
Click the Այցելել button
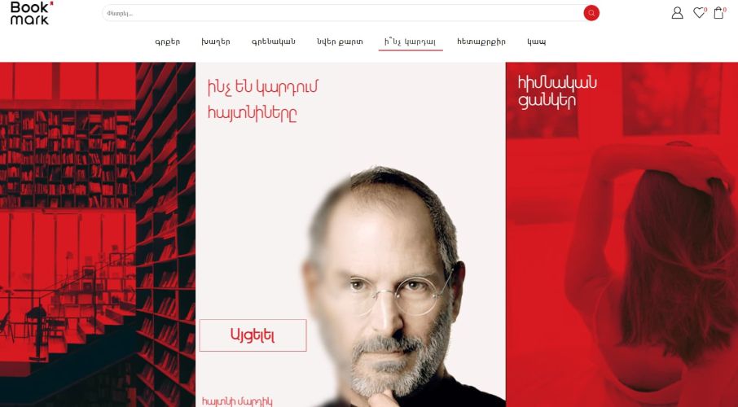[253, 335]
